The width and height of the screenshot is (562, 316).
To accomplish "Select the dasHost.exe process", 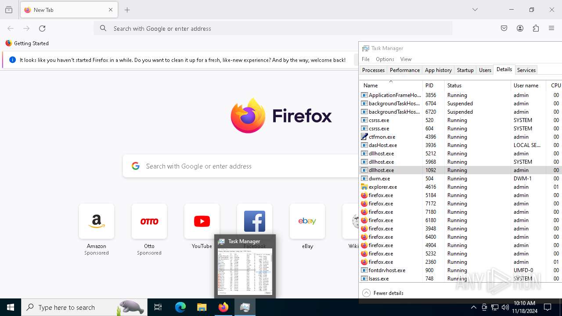I will pos(461,145).
